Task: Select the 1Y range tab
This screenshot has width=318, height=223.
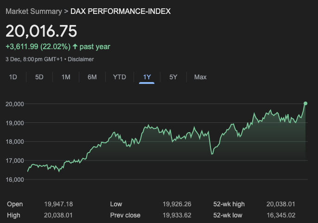Action: [147, 77]
